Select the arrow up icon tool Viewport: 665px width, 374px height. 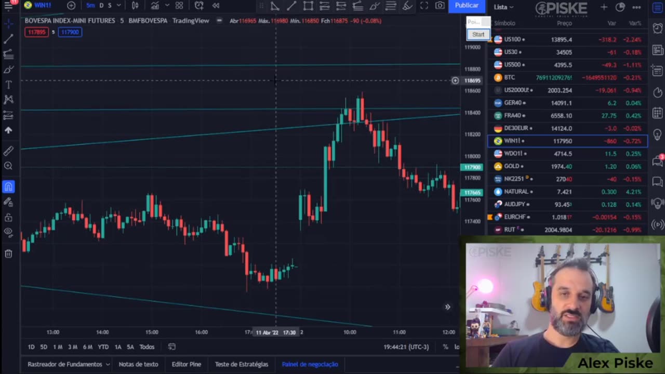click(8, 130)
